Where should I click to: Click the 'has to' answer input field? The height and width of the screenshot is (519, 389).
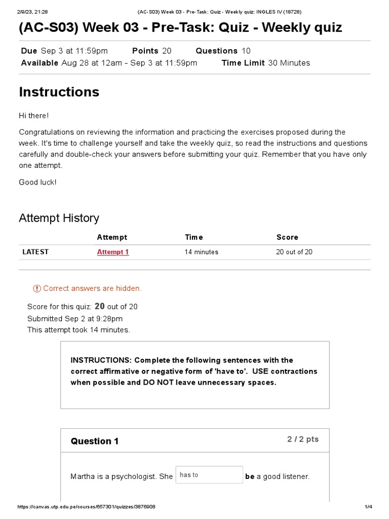209,474
